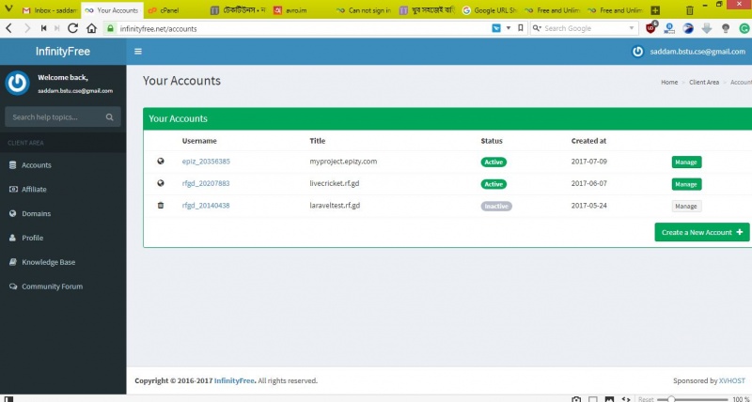Reset page zoom in status bar
Image resolution: width=752 pixels, height=402 pixels.
coord(646,399)
